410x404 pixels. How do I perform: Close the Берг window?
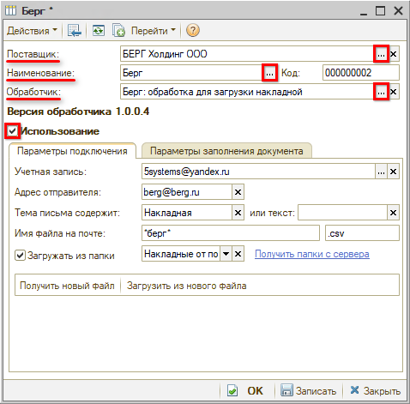point(398,11)
